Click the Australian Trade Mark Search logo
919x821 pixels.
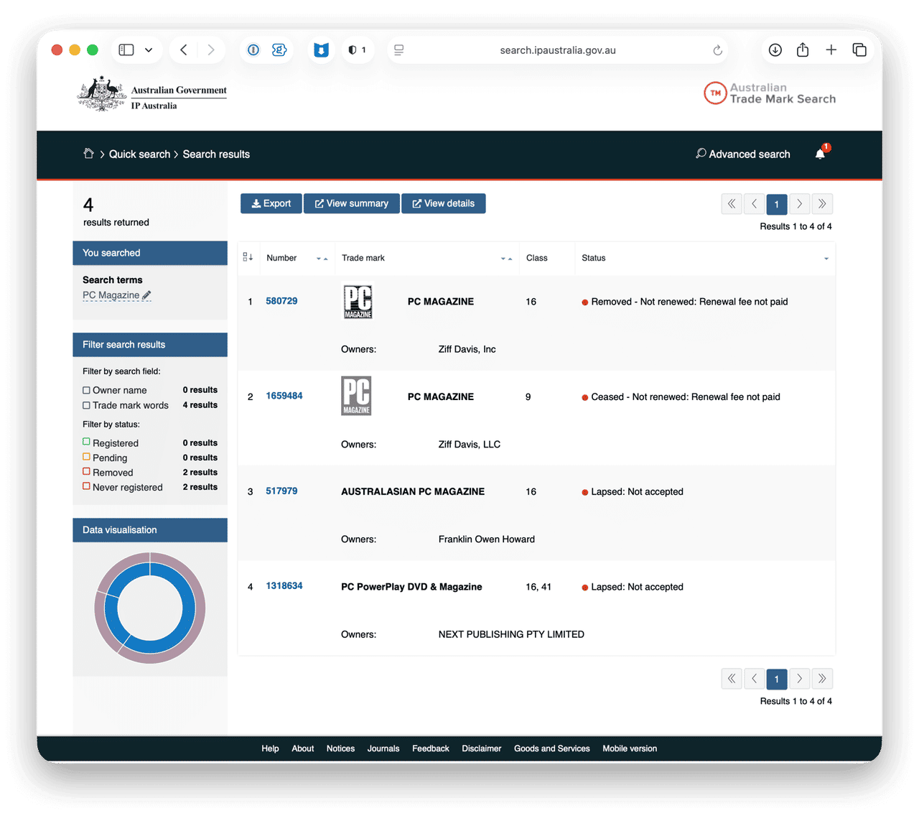[770, 93]
